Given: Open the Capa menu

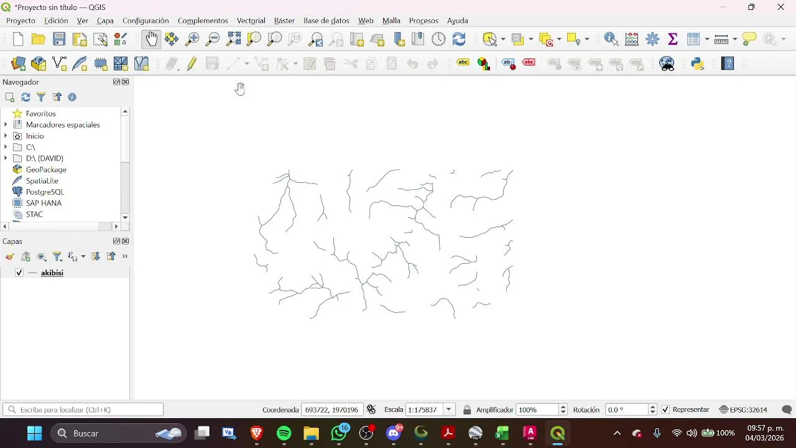Looking at the screenshot, I should pyautogui.click(x=105, y=21).
